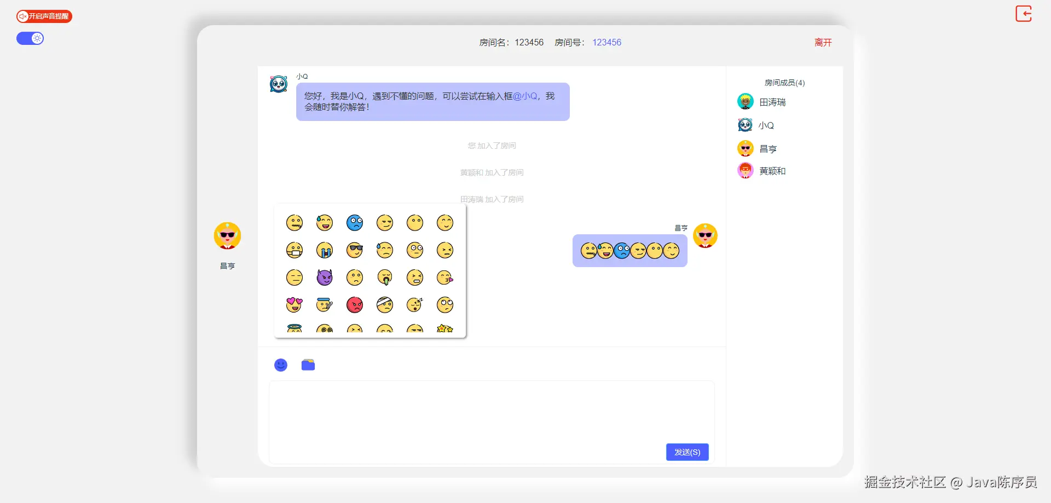The width and height of the screenshot is (1051, 503).
Task: Choose the red angry face emoji
Action: [355, 305]
